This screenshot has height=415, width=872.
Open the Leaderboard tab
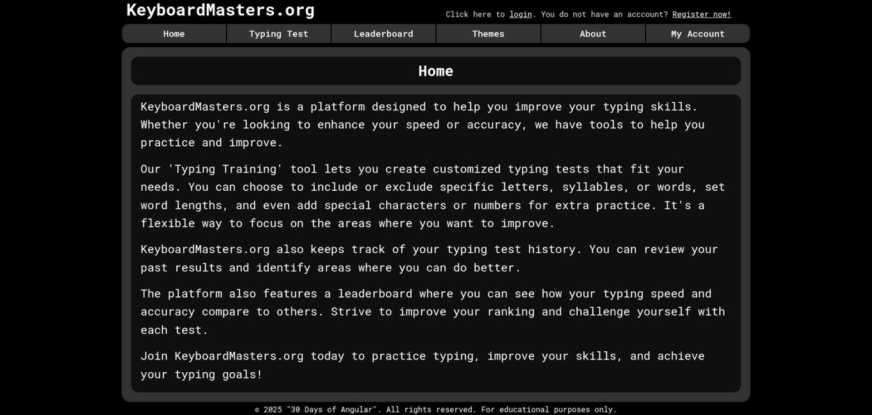click(384, 34)
